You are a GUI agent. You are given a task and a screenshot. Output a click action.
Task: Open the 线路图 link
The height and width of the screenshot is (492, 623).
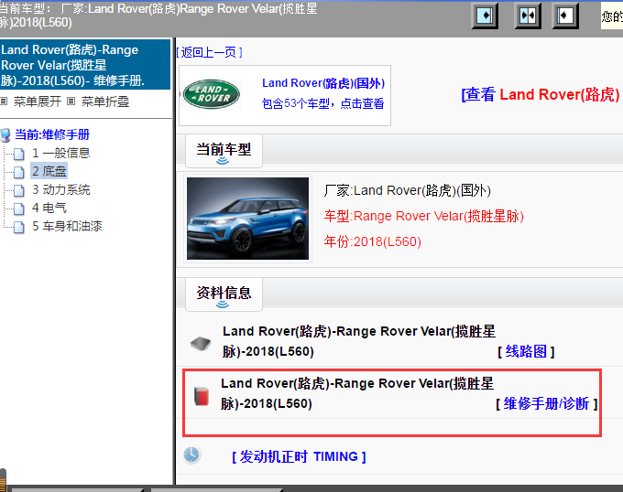click(526, 351)
